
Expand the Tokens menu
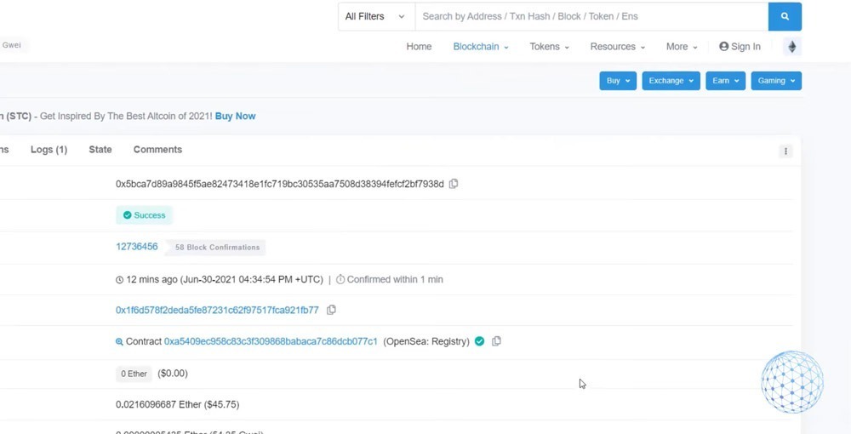(549, 47)
